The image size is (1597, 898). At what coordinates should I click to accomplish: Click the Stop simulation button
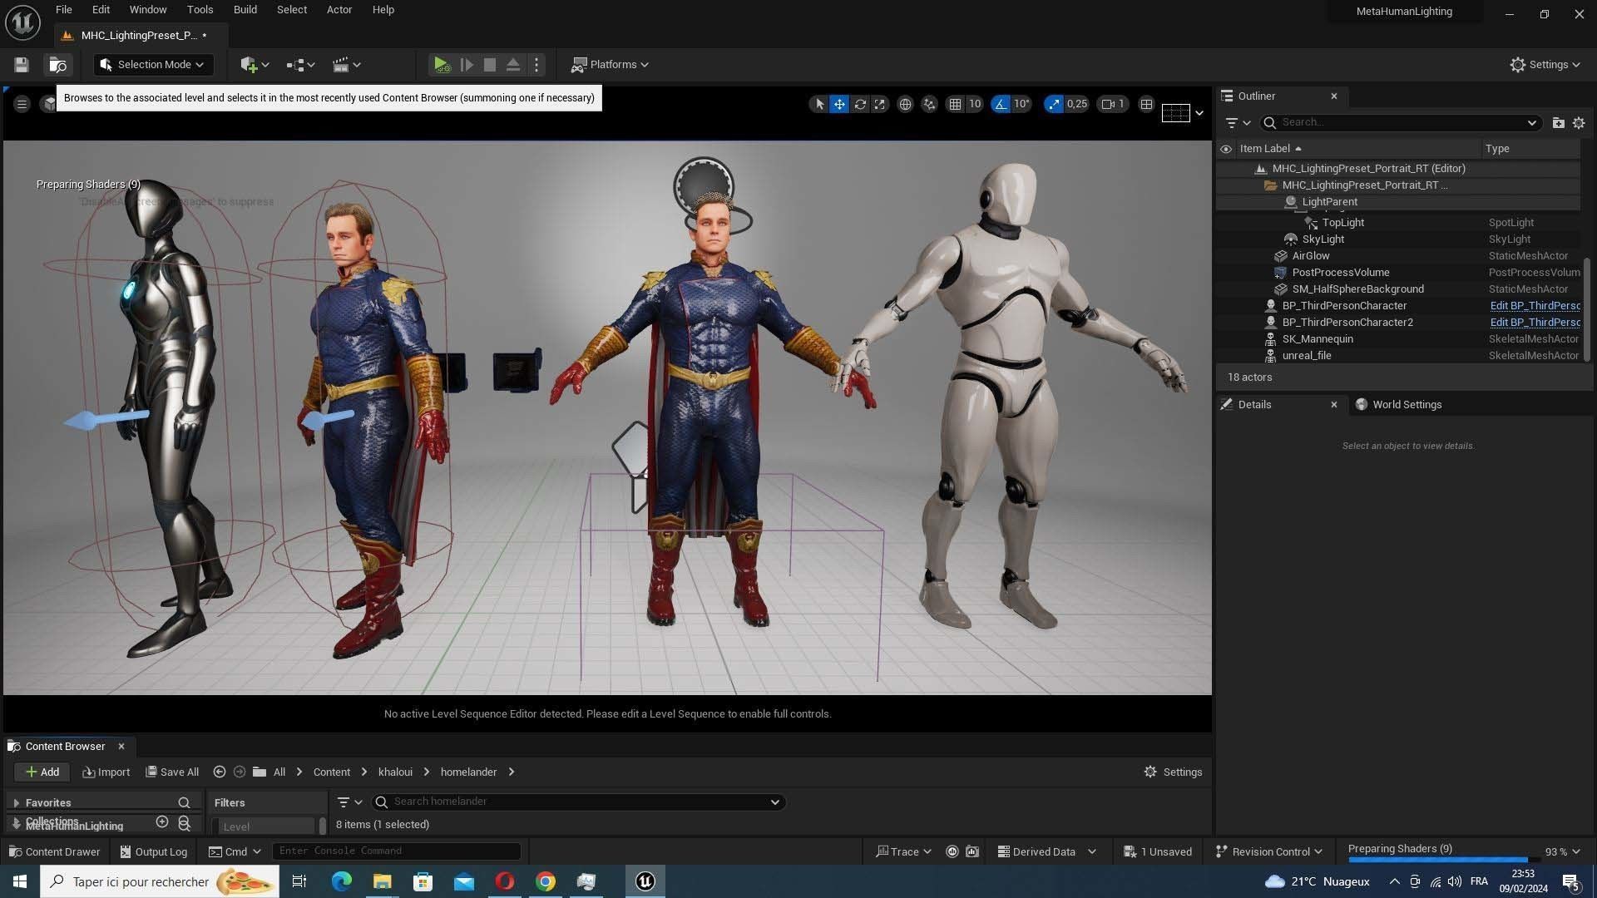pos(490,65)
